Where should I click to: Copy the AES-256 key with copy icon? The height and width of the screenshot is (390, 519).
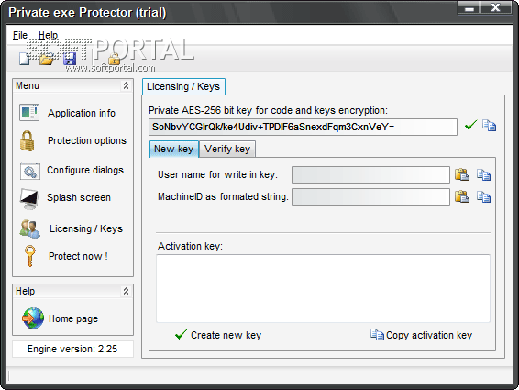489,125
